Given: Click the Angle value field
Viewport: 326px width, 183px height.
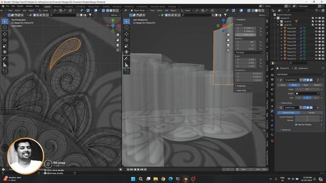Looking at the screenshot, I should point(307,89).
